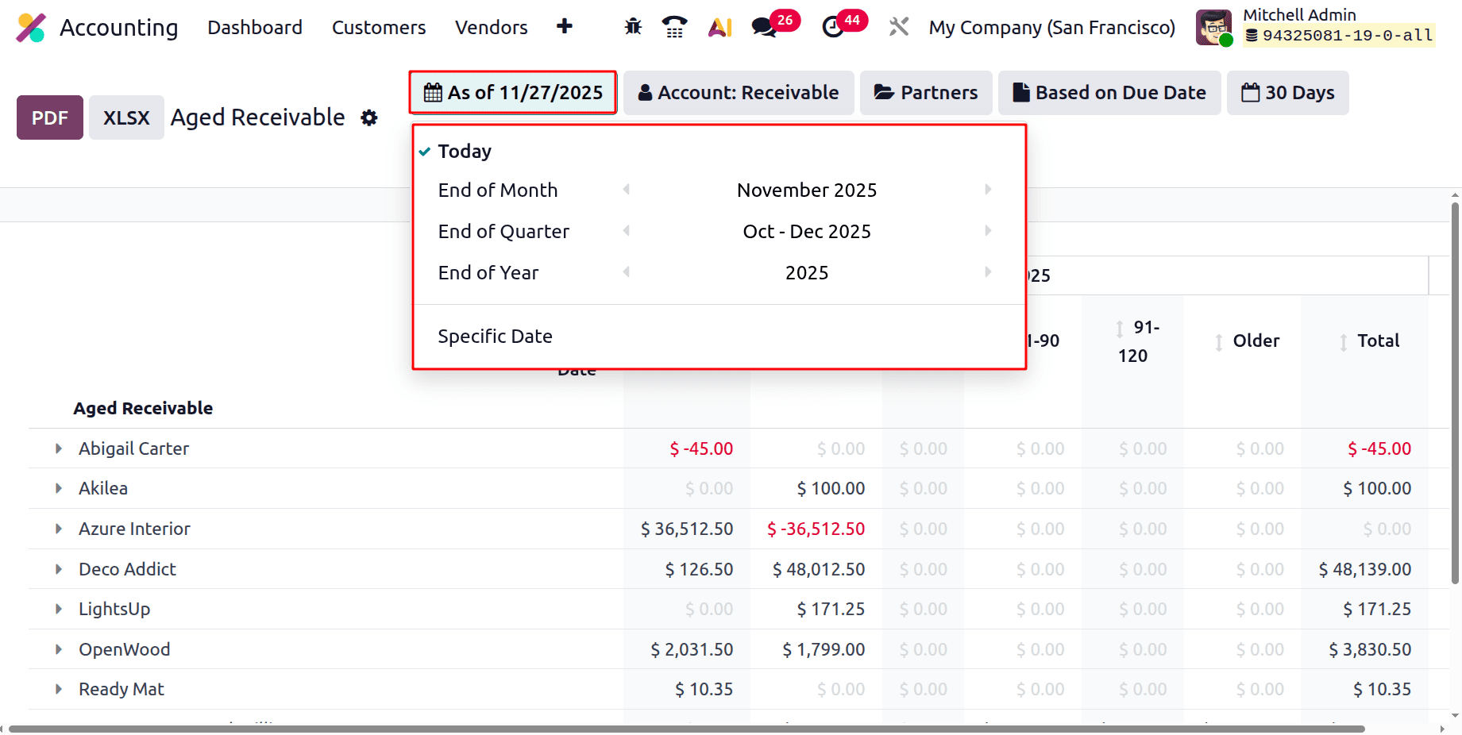The image size is (1462, 735).
Task: Click the Accounting app logo icon
Action: click(x=31, y=28)
